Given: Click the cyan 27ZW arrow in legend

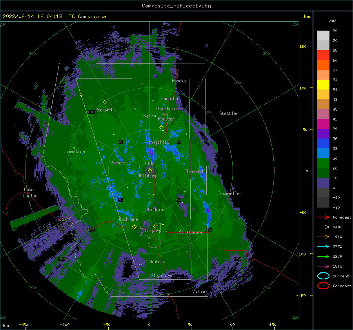Looking at the screenshot, I should point(323,247).
